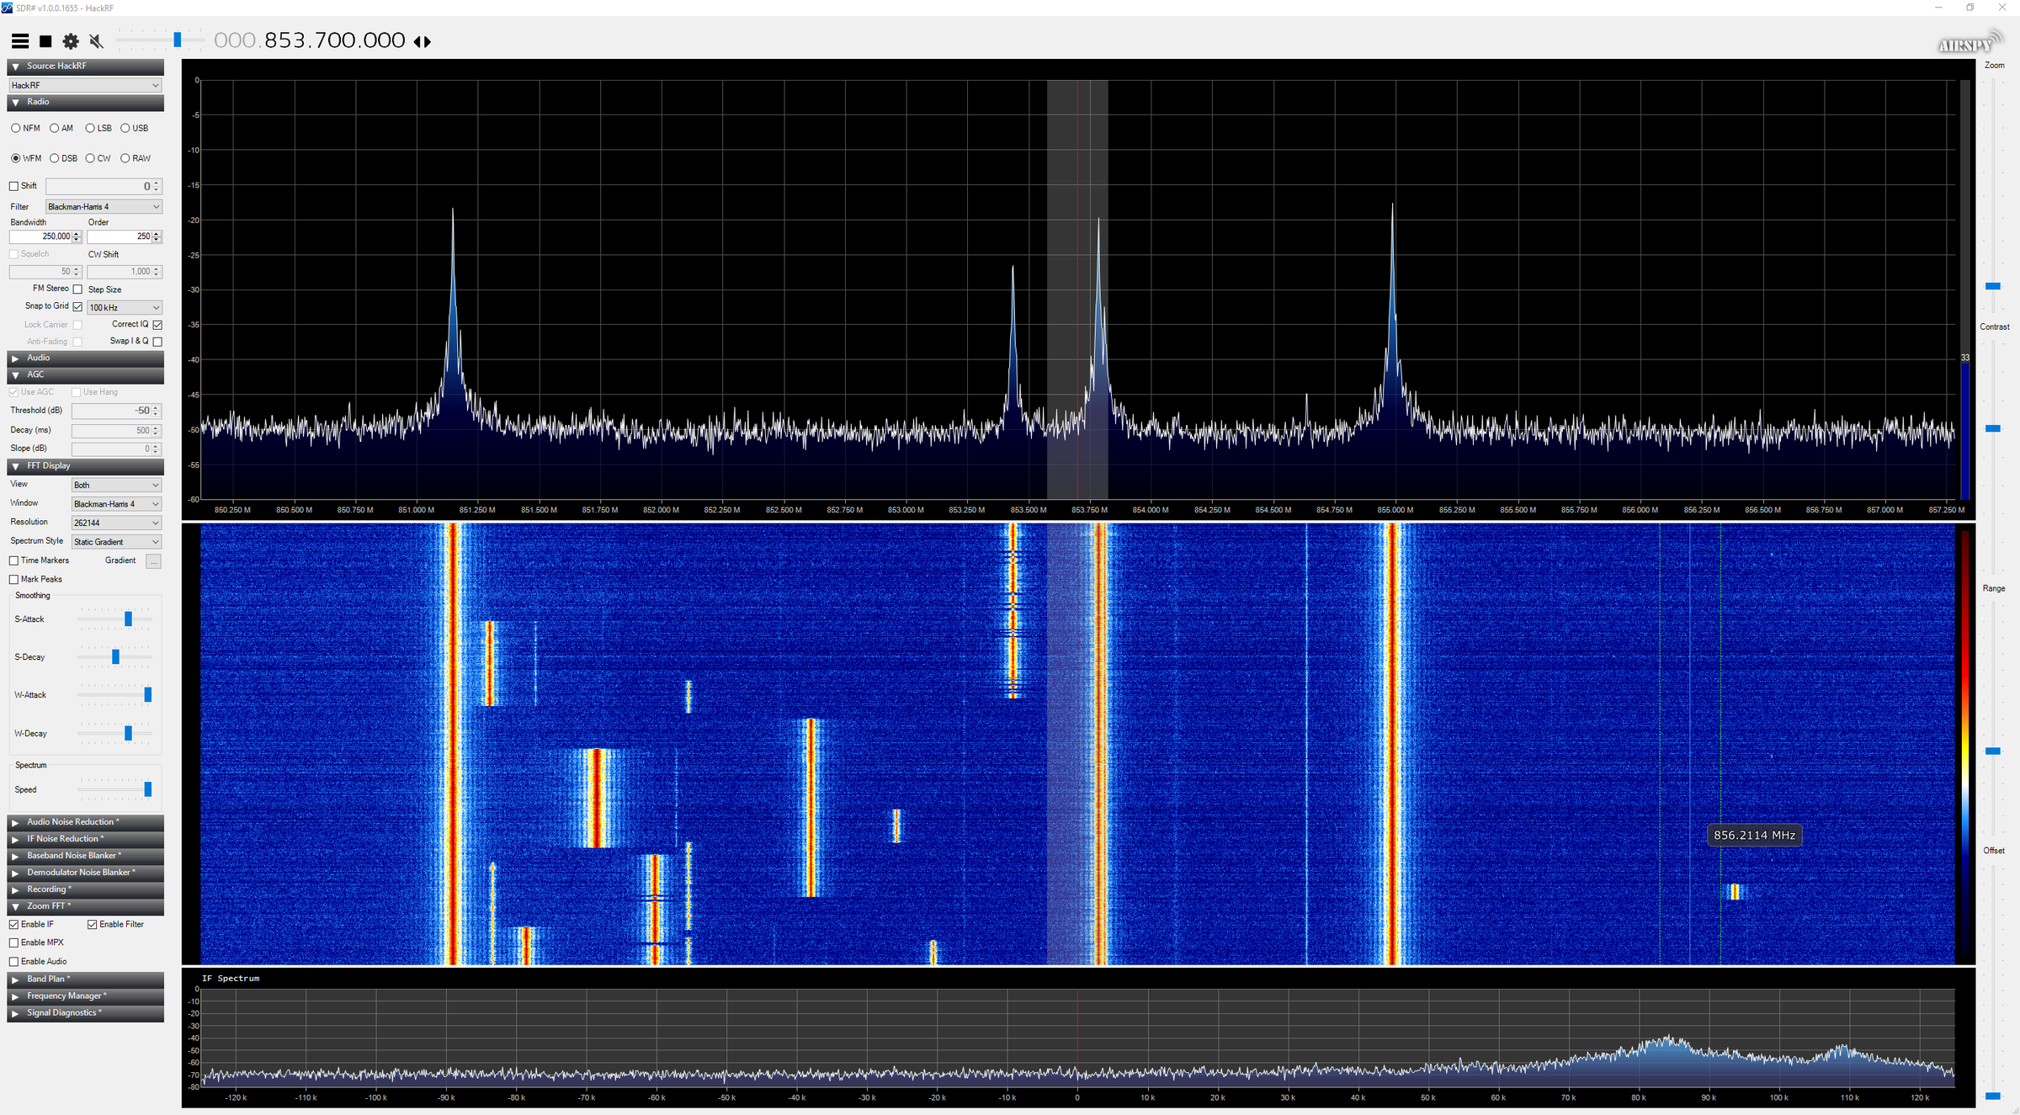Image resolution: width=2020 pixels, height=1115 pixels.
Task: Click the Shift frequency input field
Action: (x=98, y=187)
